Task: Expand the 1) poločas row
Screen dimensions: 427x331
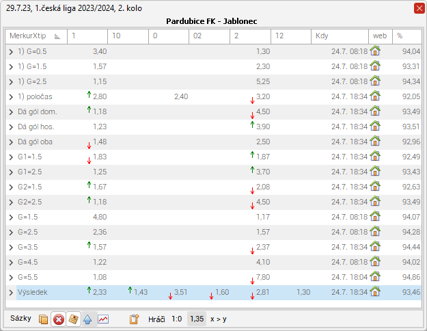Action: [x=11, y=97]
